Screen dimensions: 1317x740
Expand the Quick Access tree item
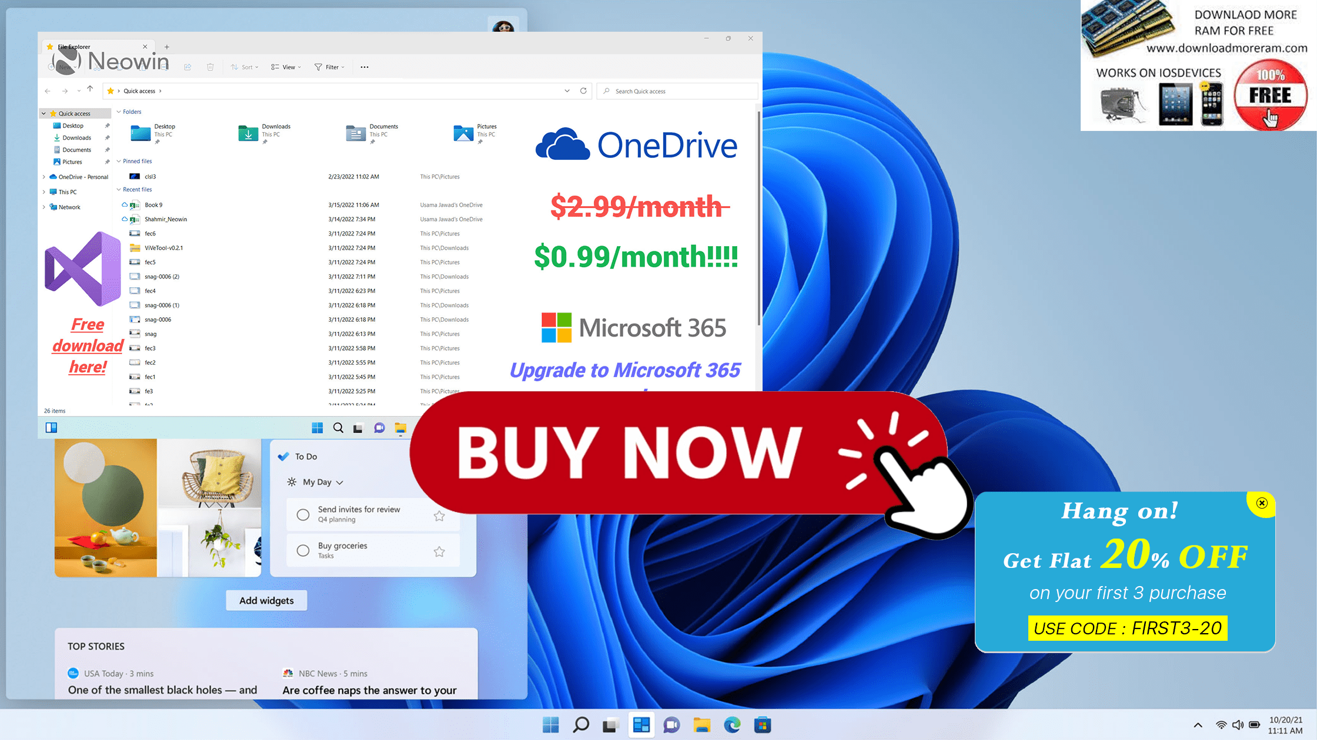pyautogui.click(x=42, y=112)
